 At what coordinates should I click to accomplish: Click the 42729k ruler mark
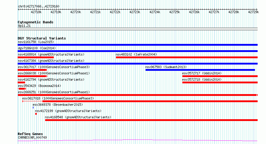[253, 12]
